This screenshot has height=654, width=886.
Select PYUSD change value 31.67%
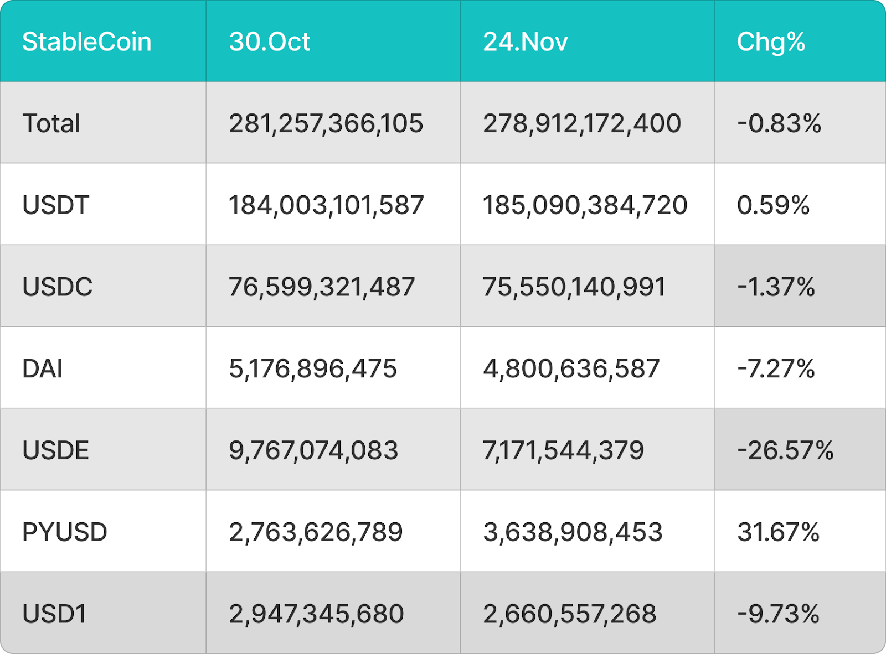tap(778, 532)
